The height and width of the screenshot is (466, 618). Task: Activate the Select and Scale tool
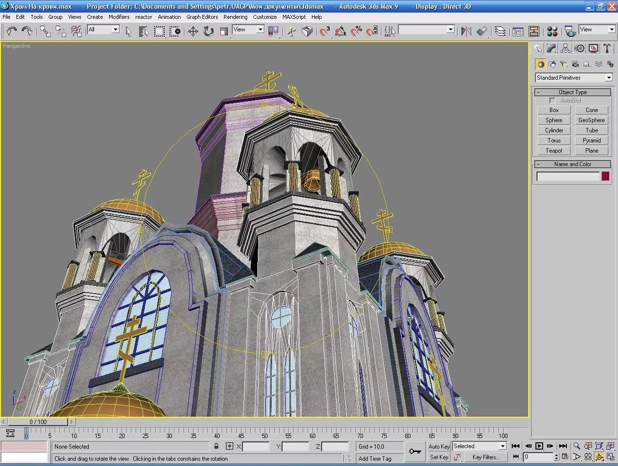pyautogui.click(x=224, y=31)
